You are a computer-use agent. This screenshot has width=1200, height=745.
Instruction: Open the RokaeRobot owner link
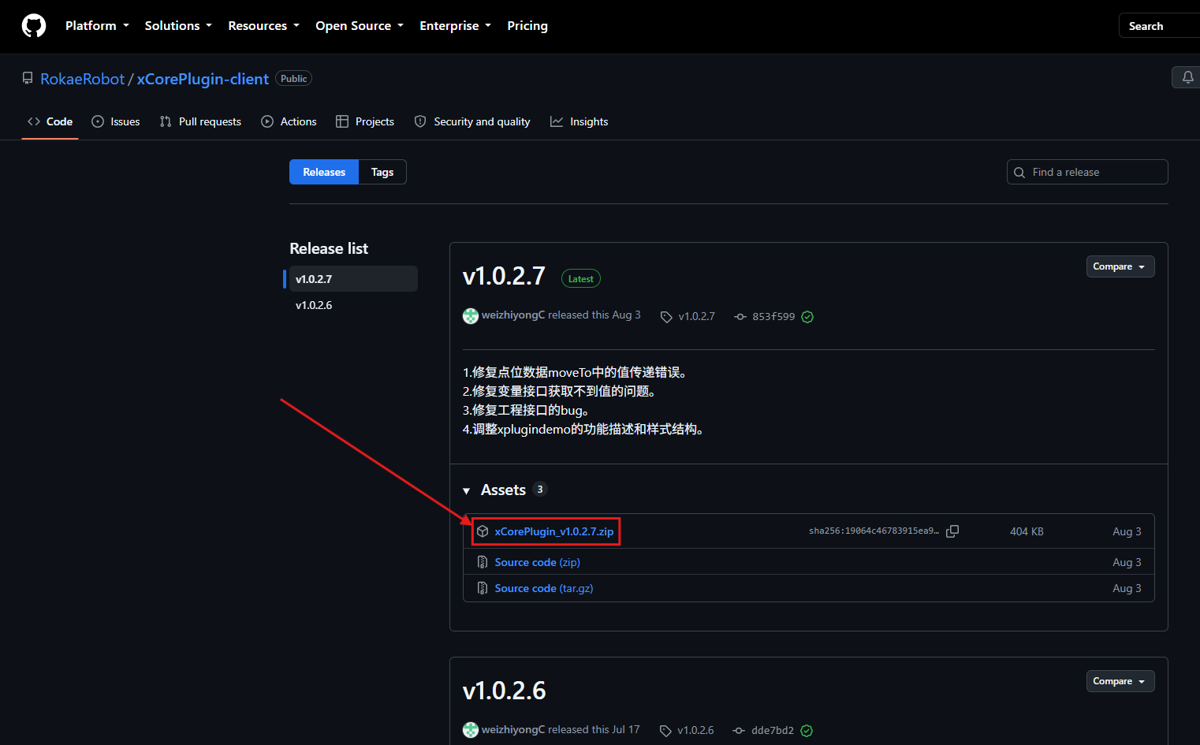click(x=82, y=79)
